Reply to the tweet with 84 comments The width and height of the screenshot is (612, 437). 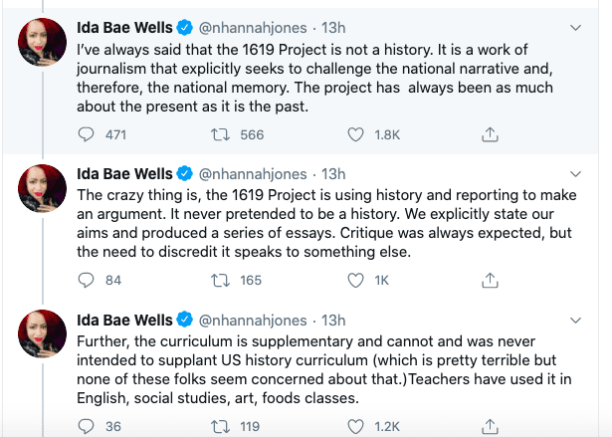[x=86, y=280]
